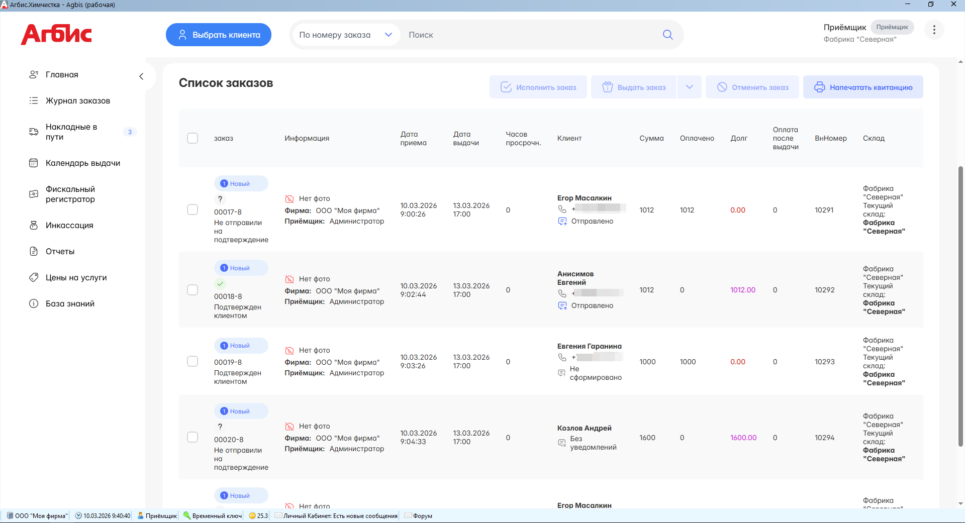The height and width of the screenshot is (523, 965).
Task: Click the Новый status badge of order 00017-8
Action: (241, 183)
